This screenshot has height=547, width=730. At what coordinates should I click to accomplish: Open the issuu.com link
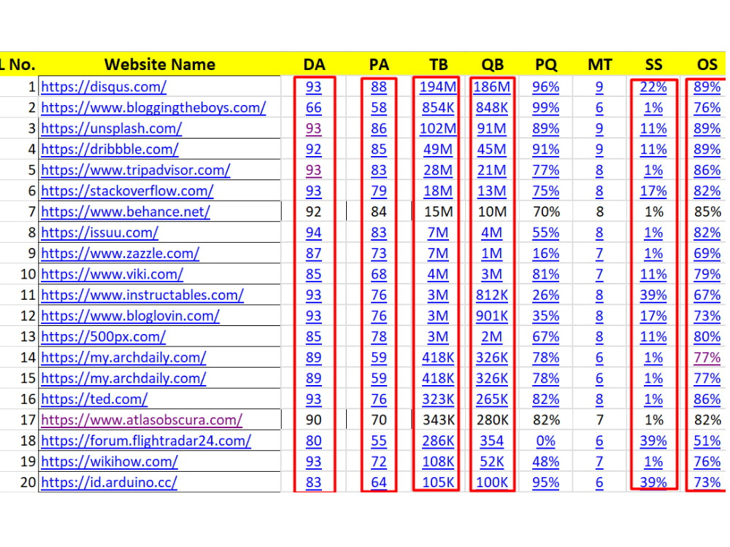[x=99, y=233]
